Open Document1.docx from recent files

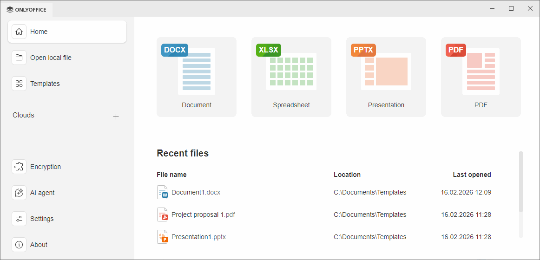point(196,192)
